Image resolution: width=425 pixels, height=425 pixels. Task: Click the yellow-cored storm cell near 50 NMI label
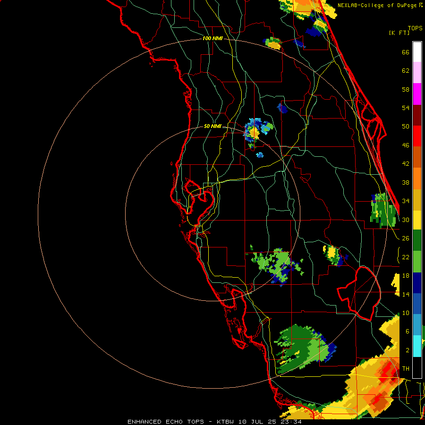pyautogui.click(x=255, y=133)
